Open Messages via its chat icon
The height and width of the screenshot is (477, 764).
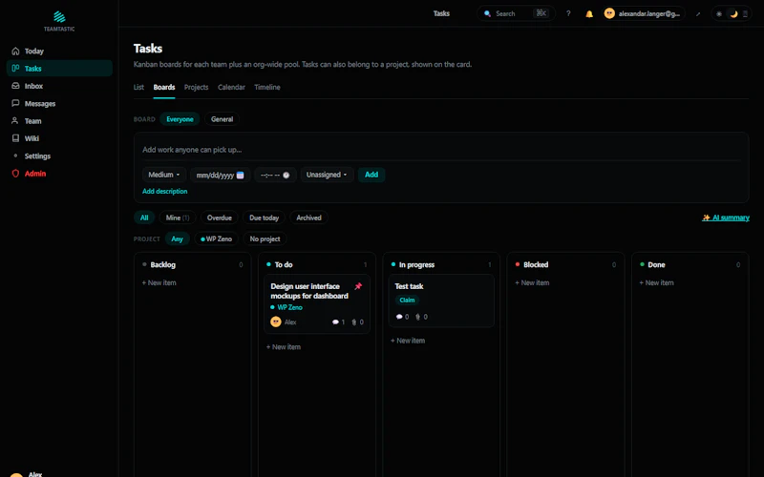click(x=15, y=103)
